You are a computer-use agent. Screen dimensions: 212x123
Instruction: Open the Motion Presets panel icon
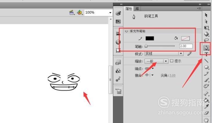tap(118, 79)
